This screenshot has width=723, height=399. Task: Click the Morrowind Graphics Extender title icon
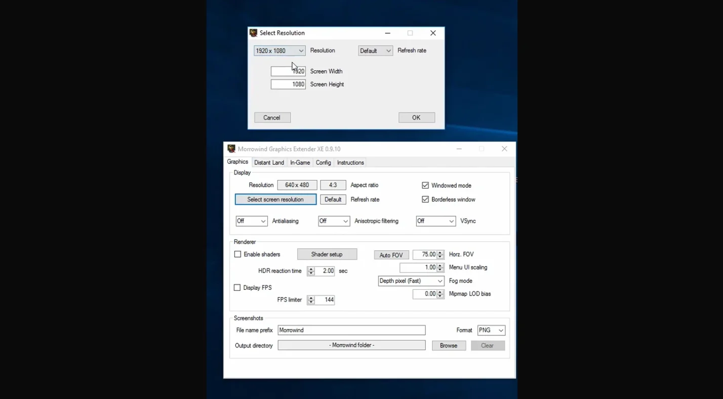231,149
